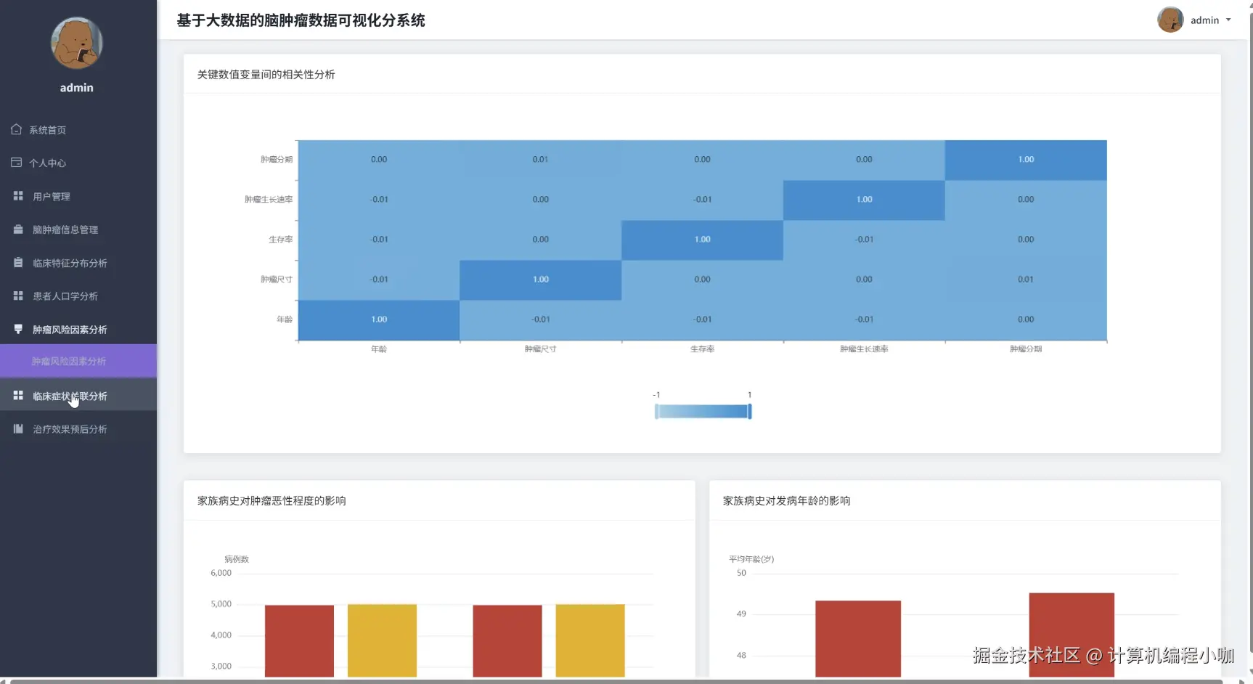Open the admin dropdown arrow in header
Viewport: 1253px width, 684px height.
1228,20
